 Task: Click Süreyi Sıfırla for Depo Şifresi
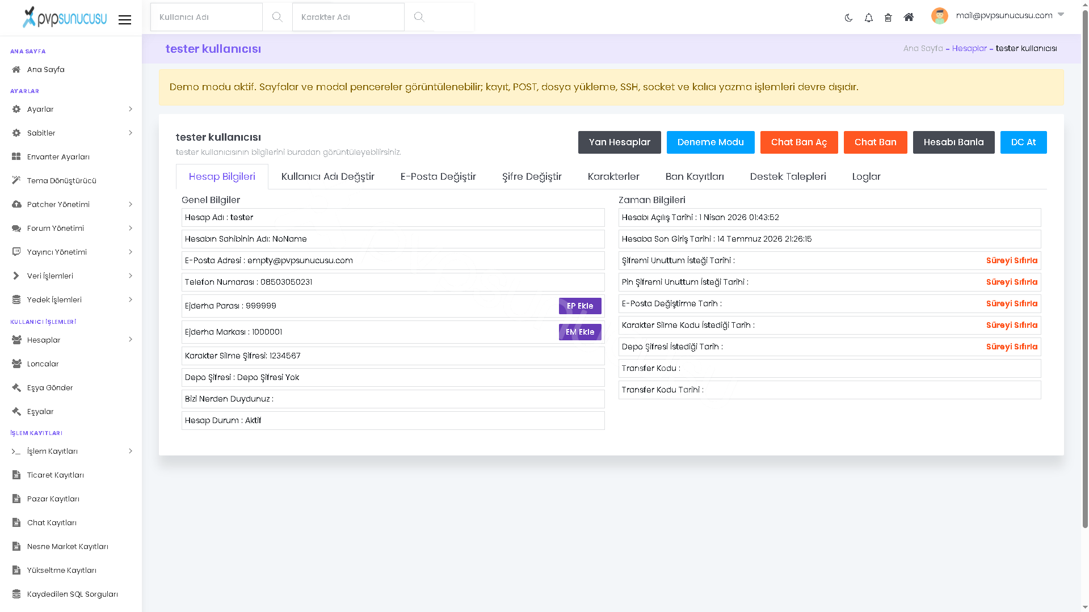click(1011, 347)
